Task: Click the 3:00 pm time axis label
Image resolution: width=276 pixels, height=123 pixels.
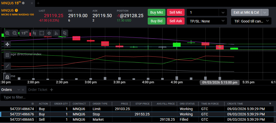Action: click(x=91, y=82)
